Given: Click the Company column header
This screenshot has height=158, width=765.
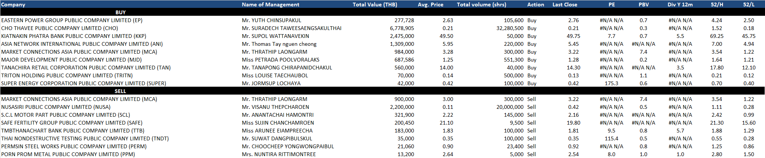Looking at the screenshot, I should [x=13, y=5].
